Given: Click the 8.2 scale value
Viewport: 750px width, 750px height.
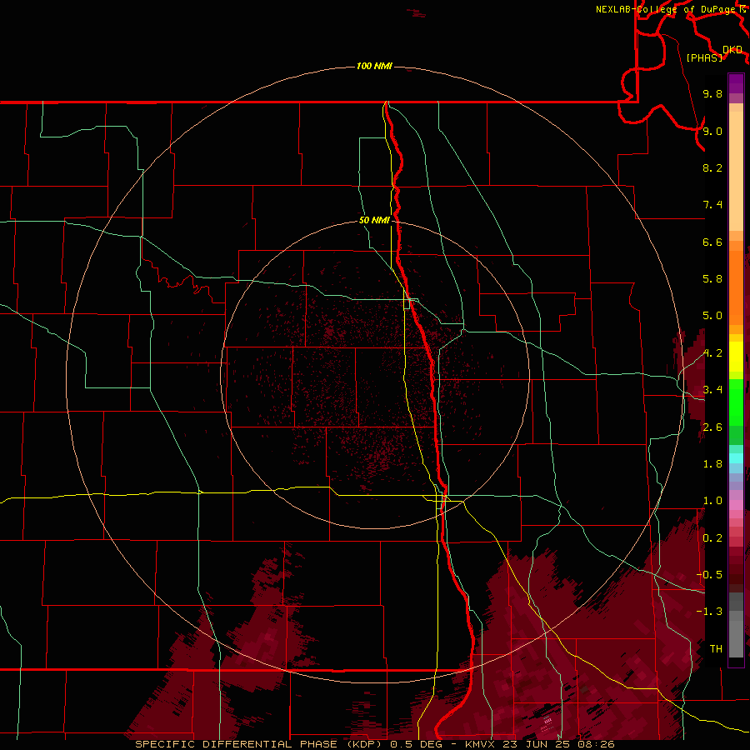Looking at the screenshot, I should [x=712, y=167].
